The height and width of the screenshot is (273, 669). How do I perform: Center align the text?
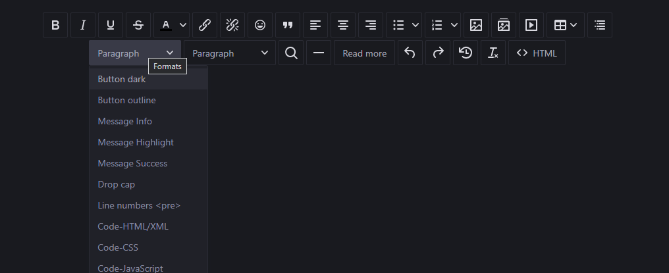pyautogui.click(x=344, y=25)
